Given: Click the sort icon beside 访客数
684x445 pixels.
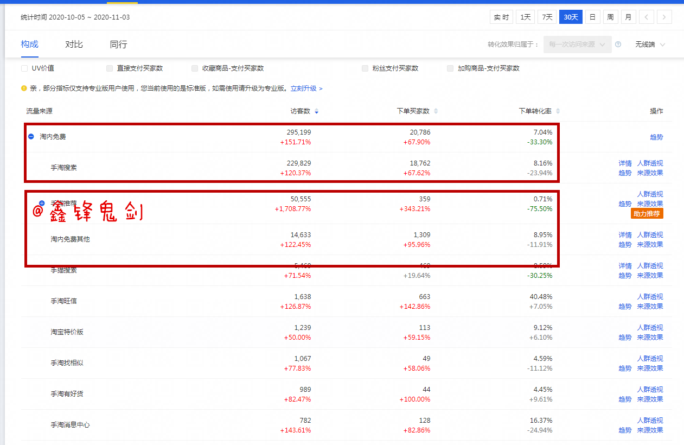Looking at the screenshot, I should 317,111.
